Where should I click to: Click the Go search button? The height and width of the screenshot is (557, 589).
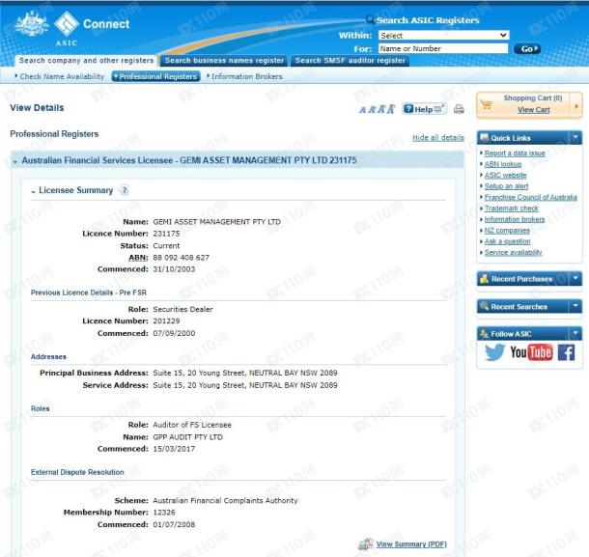pyautogui.click(x=526, y=49)
